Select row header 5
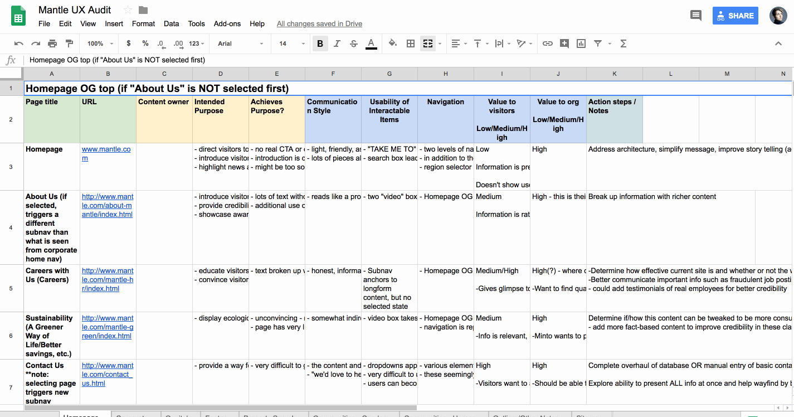 (11, 288)
